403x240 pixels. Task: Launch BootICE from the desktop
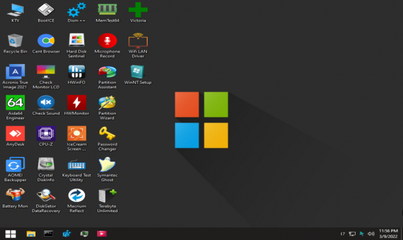(x=45, y=13)
